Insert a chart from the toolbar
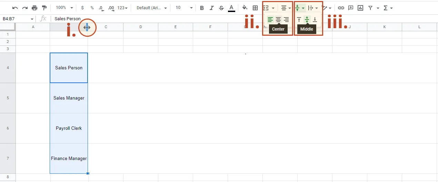The height and width of the screenshot is (182, 438). coord(360,8)
